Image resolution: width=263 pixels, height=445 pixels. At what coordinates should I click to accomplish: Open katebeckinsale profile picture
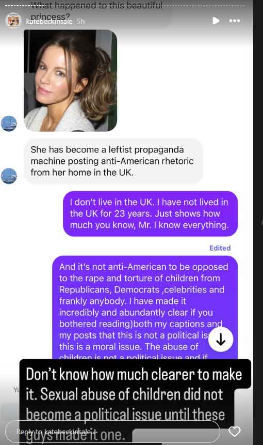click(x=13, y=21)
